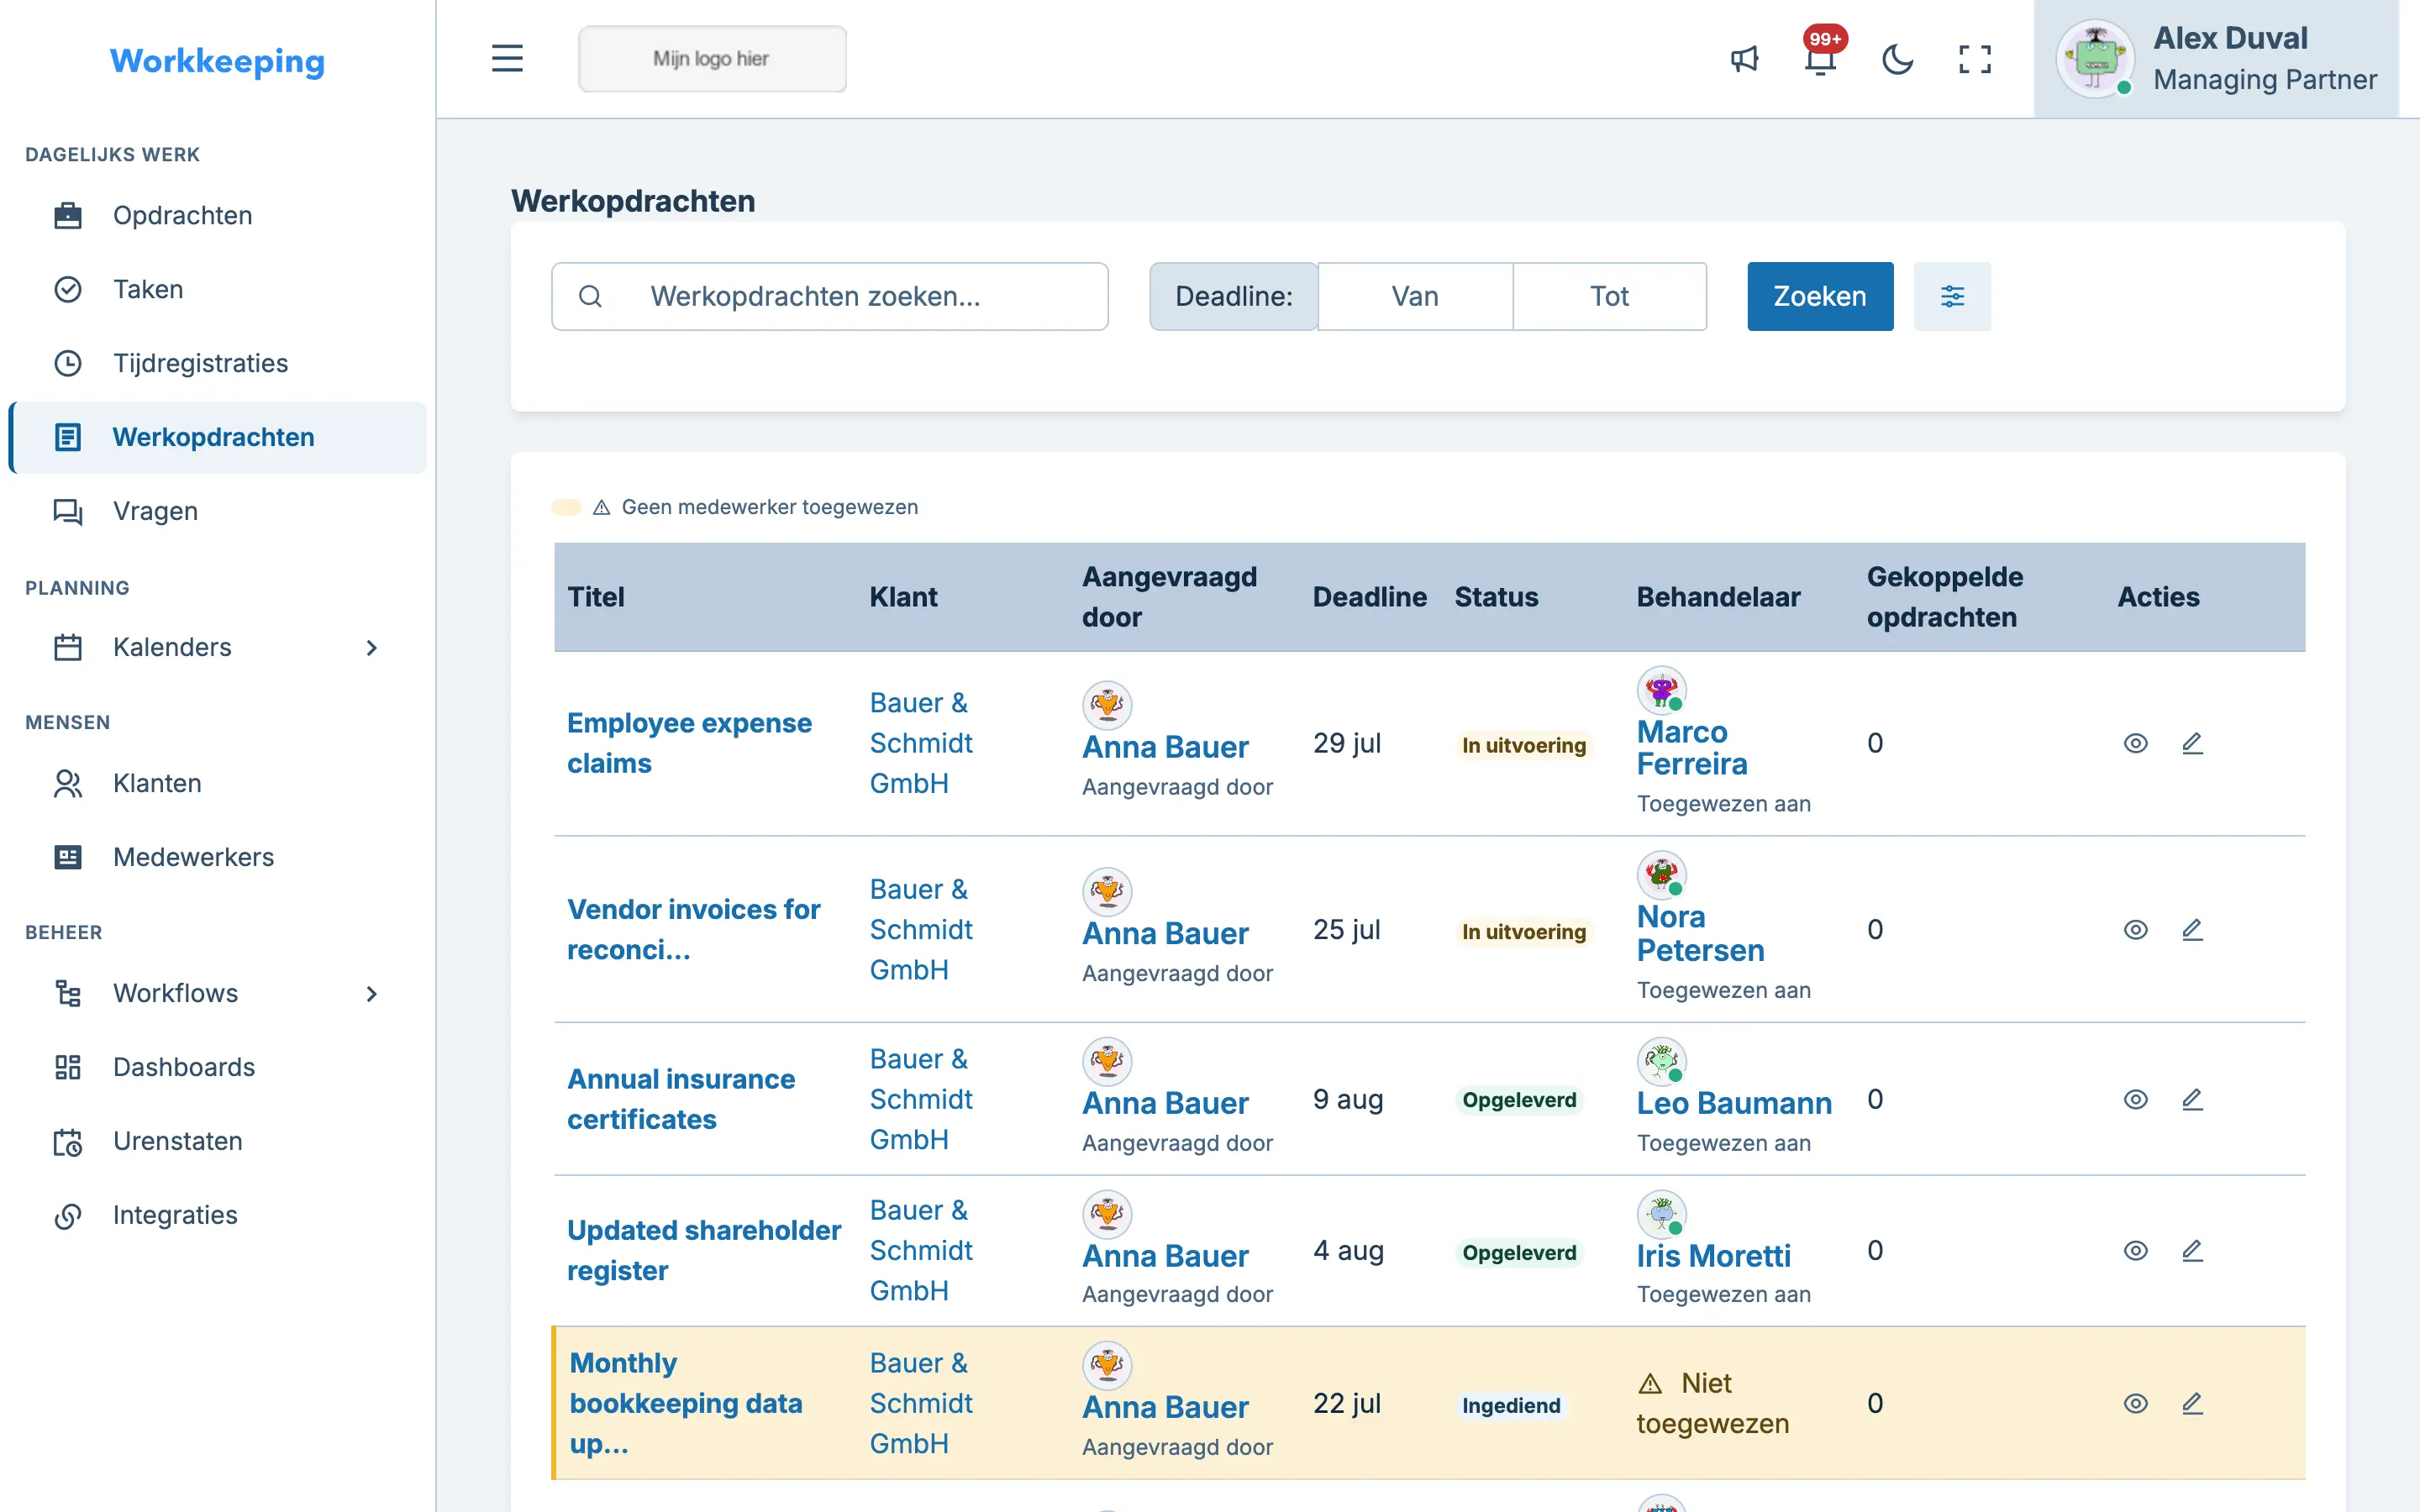The image size is (2420, 1512).
Task: Open the Monthly bookkeeping data work order link
Action: pos(686,1403)
